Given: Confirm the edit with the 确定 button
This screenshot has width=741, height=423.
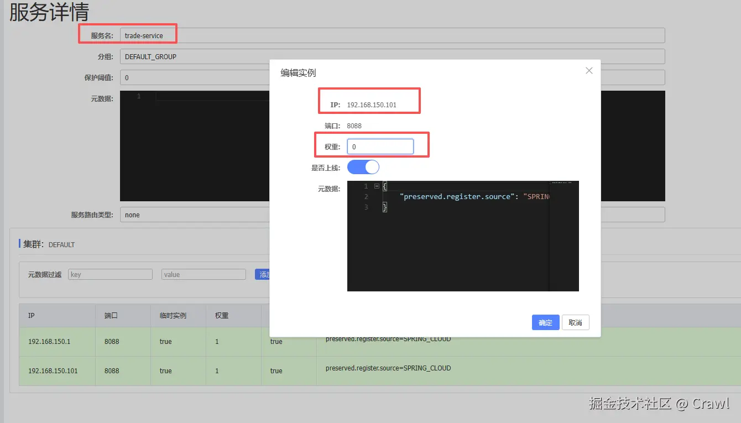Looking at the screenshot, I should tap(546, 322).
